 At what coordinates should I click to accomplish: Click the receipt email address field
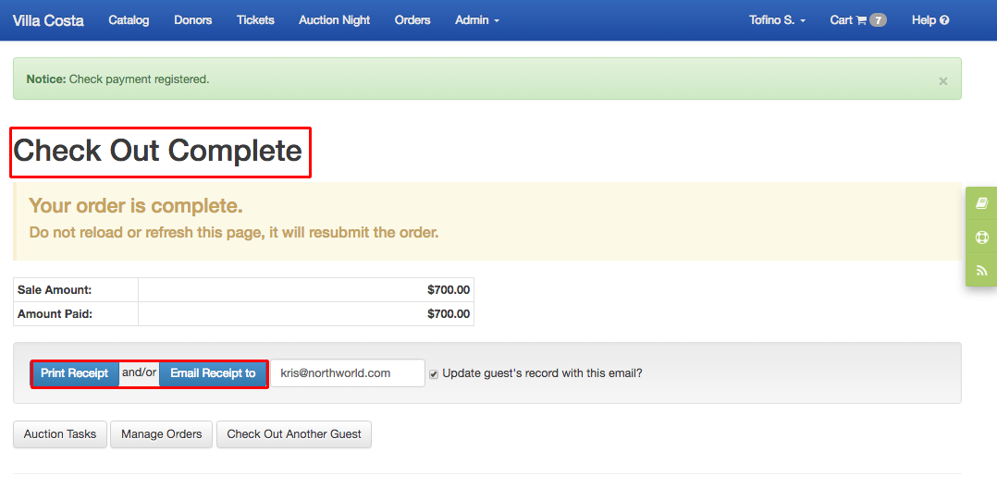pos(348,373)
